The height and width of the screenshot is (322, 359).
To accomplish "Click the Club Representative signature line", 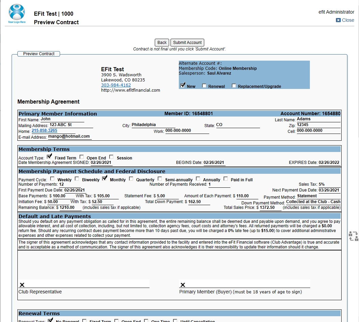I will (84, 283).
